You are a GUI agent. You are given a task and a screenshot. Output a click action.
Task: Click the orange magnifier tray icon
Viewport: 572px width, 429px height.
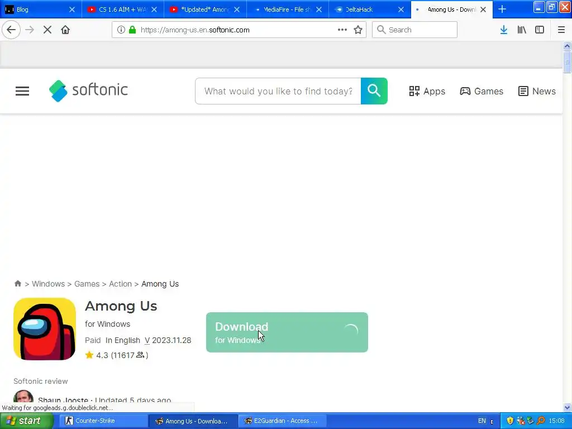541,421
